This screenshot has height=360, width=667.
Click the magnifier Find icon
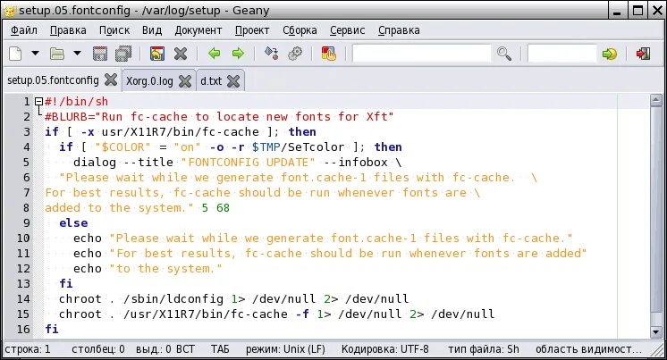click(x=504, y=54)
